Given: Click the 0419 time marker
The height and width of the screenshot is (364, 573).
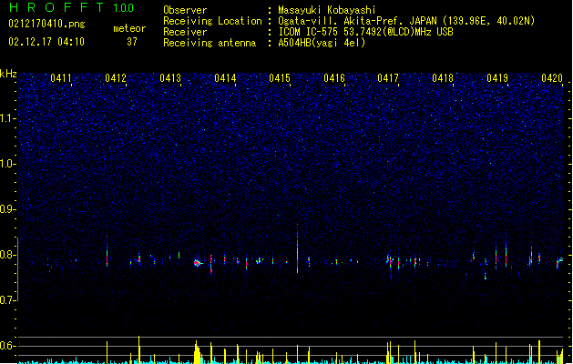Looking at the screenshot, I should (x=497, y=78).
